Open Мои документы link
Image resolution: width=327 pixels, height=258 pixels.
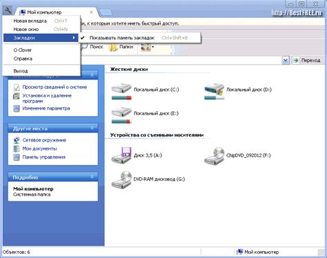coord(39,148)
